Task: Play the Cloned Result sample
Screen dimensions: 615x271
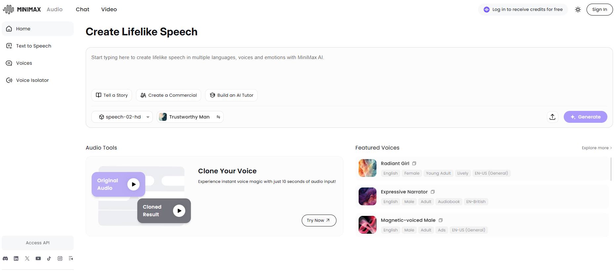Action: point(179,211)
